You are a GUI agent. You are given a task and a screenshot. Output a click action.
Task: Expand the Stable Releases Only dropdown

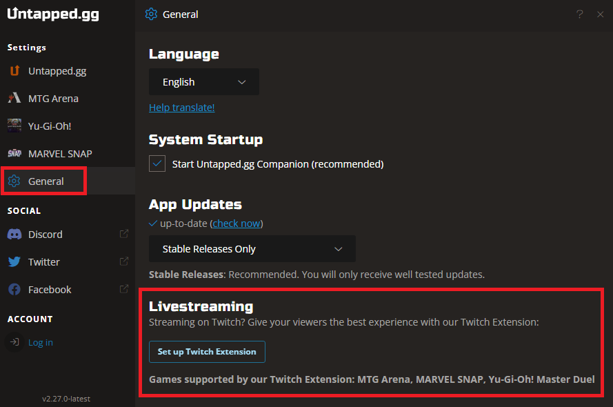click(x=252, y=248)
